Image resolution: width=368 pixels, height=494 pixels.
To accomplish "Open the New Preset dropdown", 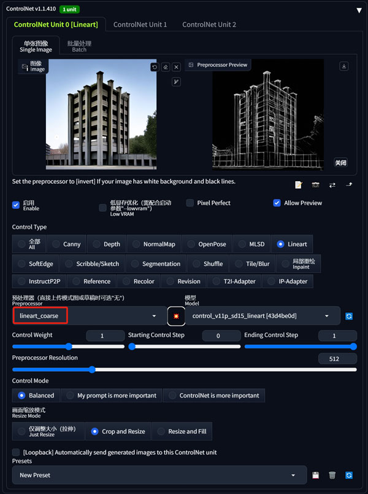I will click(x=159, y=475).
